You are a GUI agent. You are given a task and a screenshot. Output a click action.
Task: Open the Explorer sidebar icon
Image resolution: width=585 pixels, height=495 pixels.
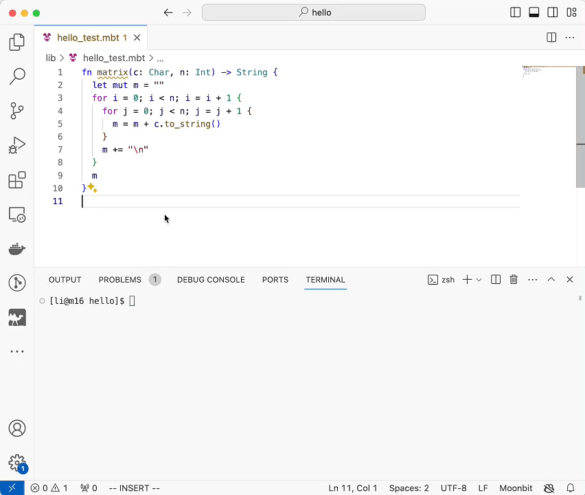[x=16, y=42]
